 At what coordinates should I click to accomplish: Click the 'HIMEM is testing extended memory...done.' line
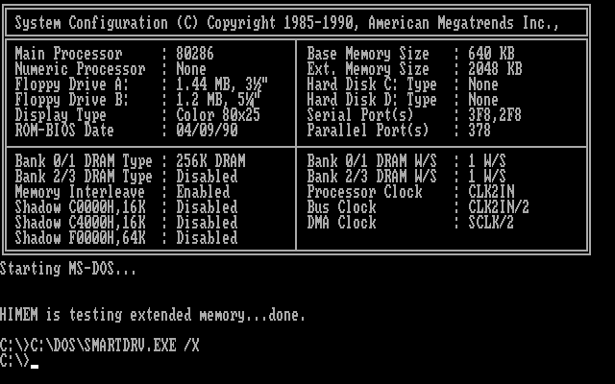pos(153,315)
